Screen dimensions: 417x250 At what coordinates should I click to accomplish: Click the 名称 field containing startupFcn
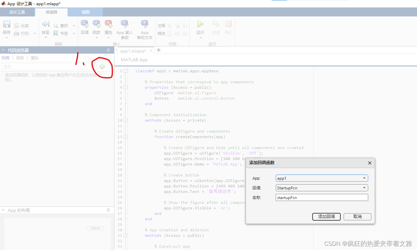click(322, 197)
